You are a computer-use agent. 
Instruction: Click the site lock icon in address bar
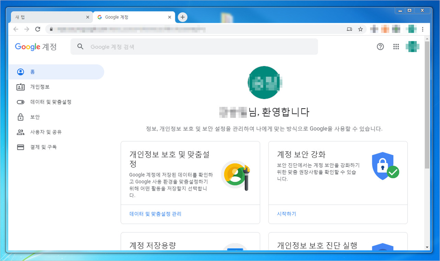pyautogui.click(x=51, y=29)
